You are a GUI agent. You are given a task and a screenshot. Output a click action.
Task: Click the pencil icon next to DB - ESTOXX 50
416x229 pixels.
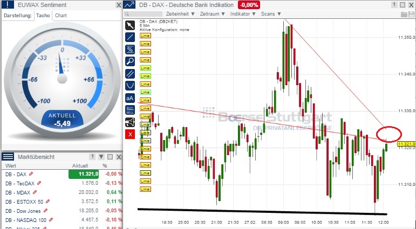point(48,202)
